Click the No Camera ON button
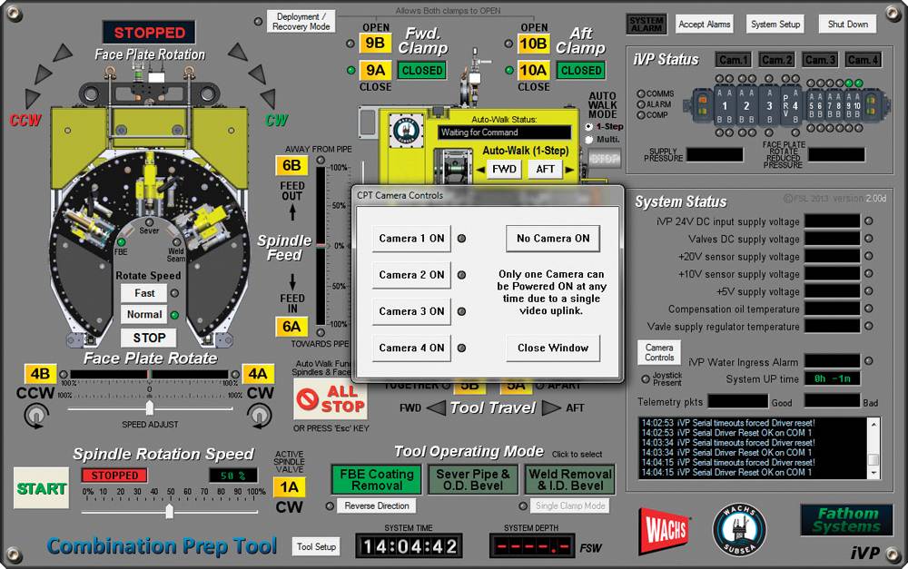Viewport: 908px width, 569px height. point(553,239)
